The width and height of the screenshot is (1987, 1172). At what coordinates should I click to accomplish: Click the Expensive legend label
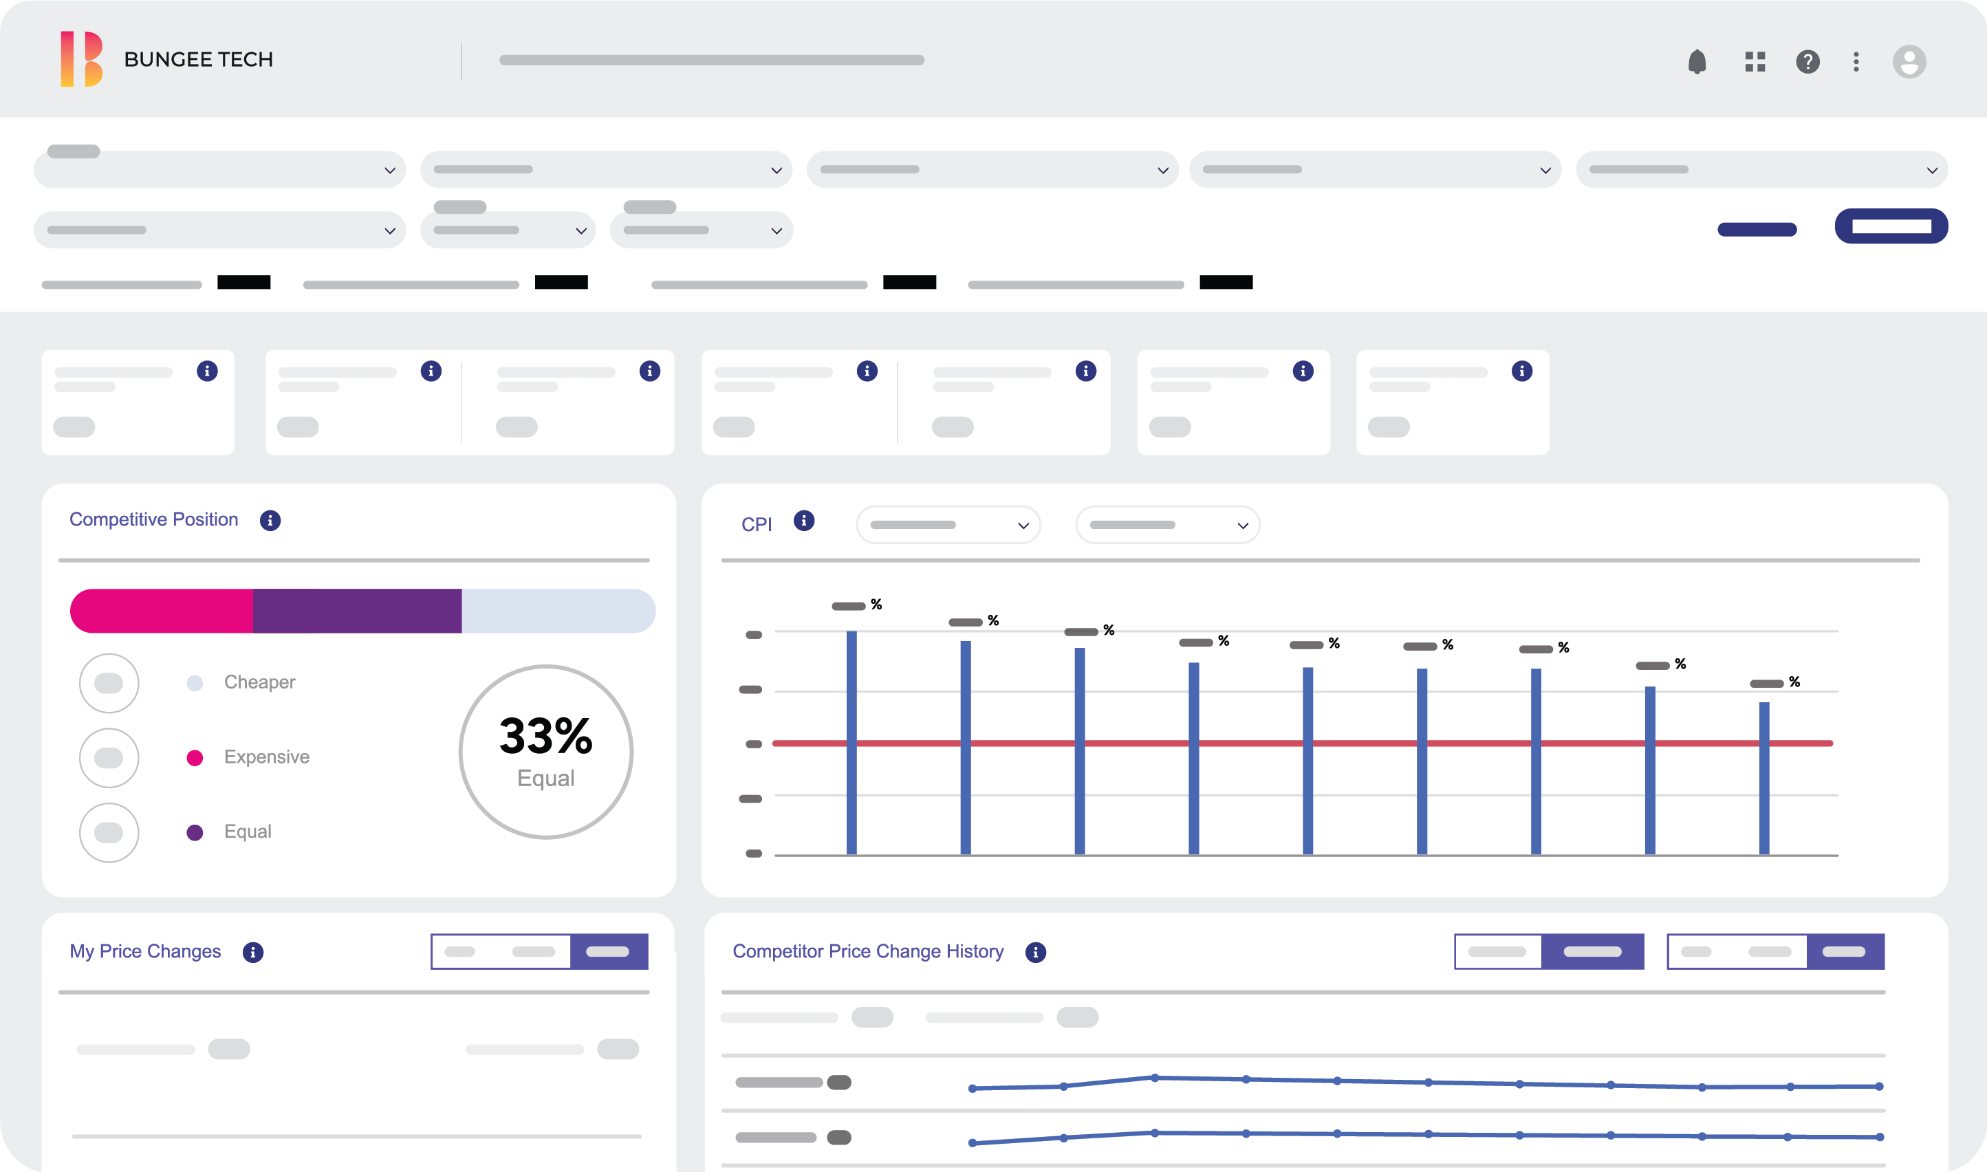(267, 757)
